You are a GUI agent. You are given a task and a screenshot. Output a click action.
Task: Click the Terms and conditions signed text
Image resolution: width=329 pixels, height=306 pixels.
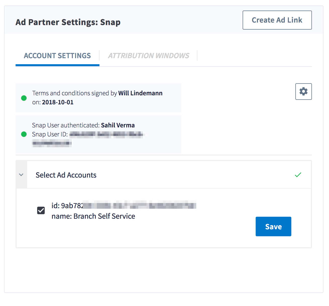point(75,93)
